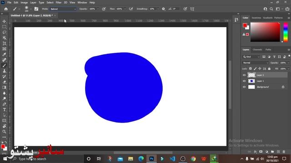
Task: Create a new layer
Action: [278, 152]
